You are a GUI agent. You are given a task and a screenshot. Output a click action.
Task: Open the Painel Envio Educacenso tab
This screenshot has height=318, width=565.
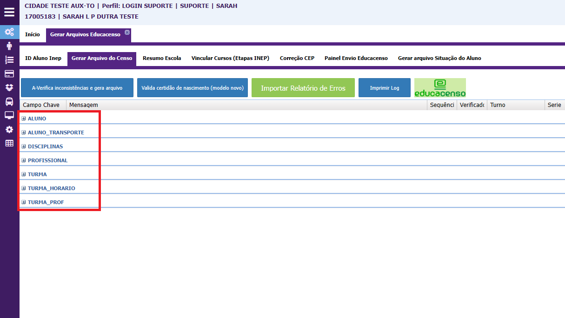pyautogui.click(x=356, y=59)
